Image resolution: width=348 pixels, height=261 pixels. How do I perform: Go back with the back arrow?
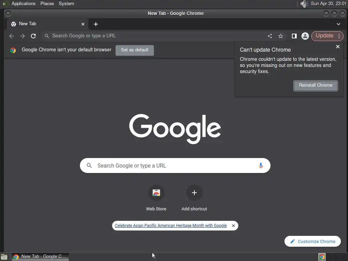click(12, 36)
